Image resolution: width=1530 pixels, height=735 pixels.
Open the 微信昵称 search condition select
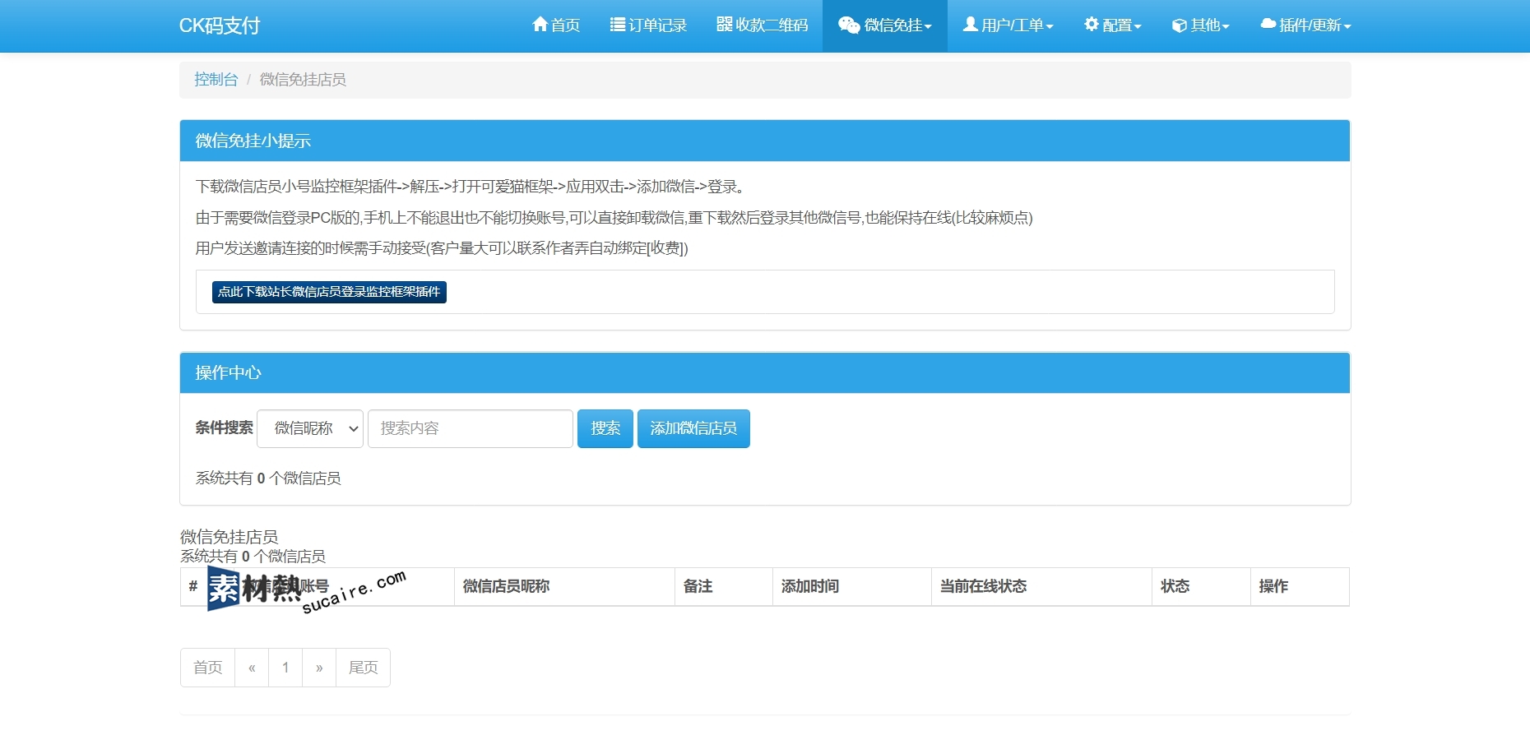point(310,428)
